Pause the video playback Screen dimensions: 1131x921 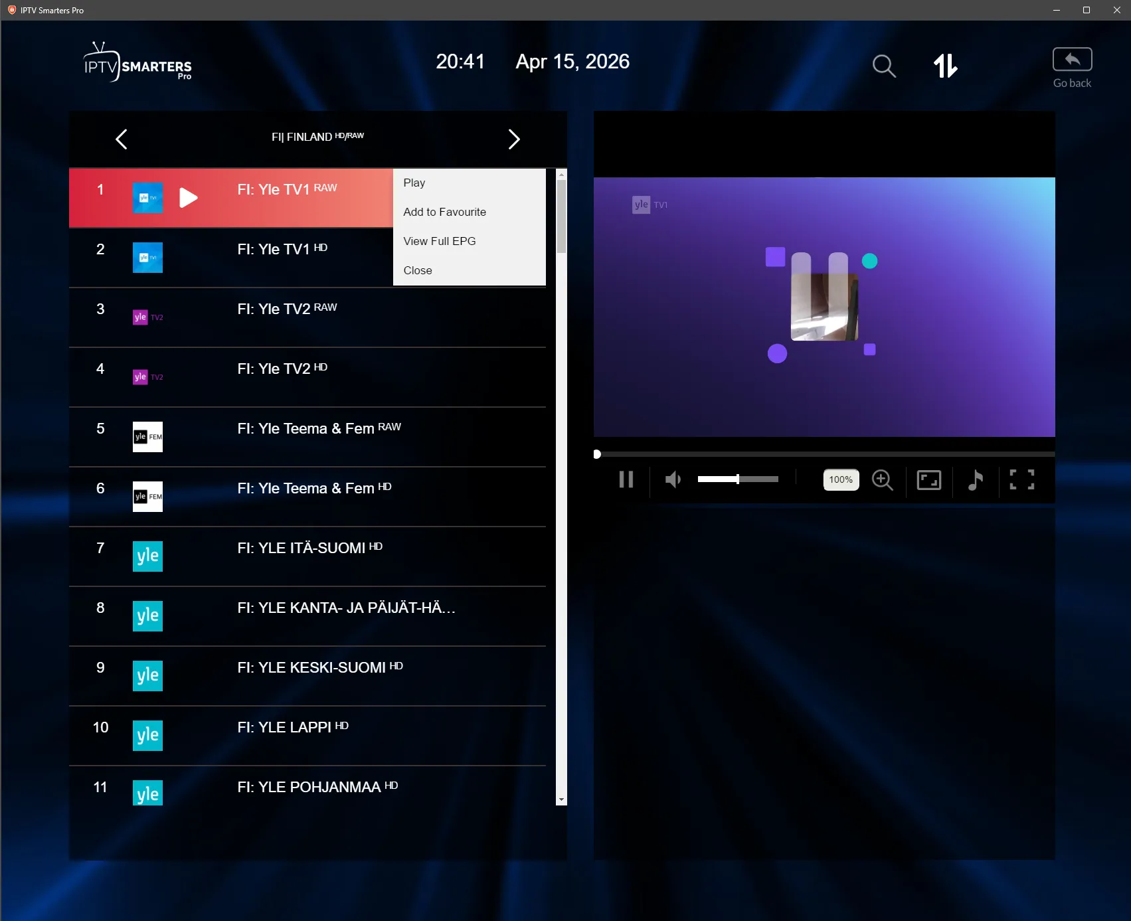[x=626, y=479]
